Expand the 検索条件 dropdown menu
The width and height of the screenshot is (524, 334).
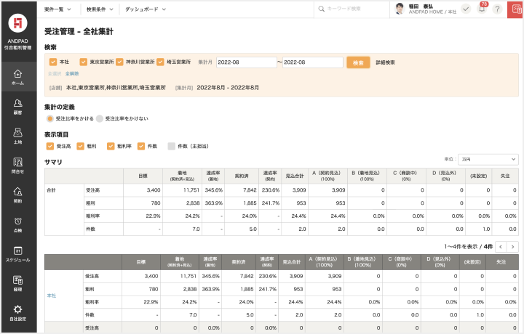tap(100, 9)
